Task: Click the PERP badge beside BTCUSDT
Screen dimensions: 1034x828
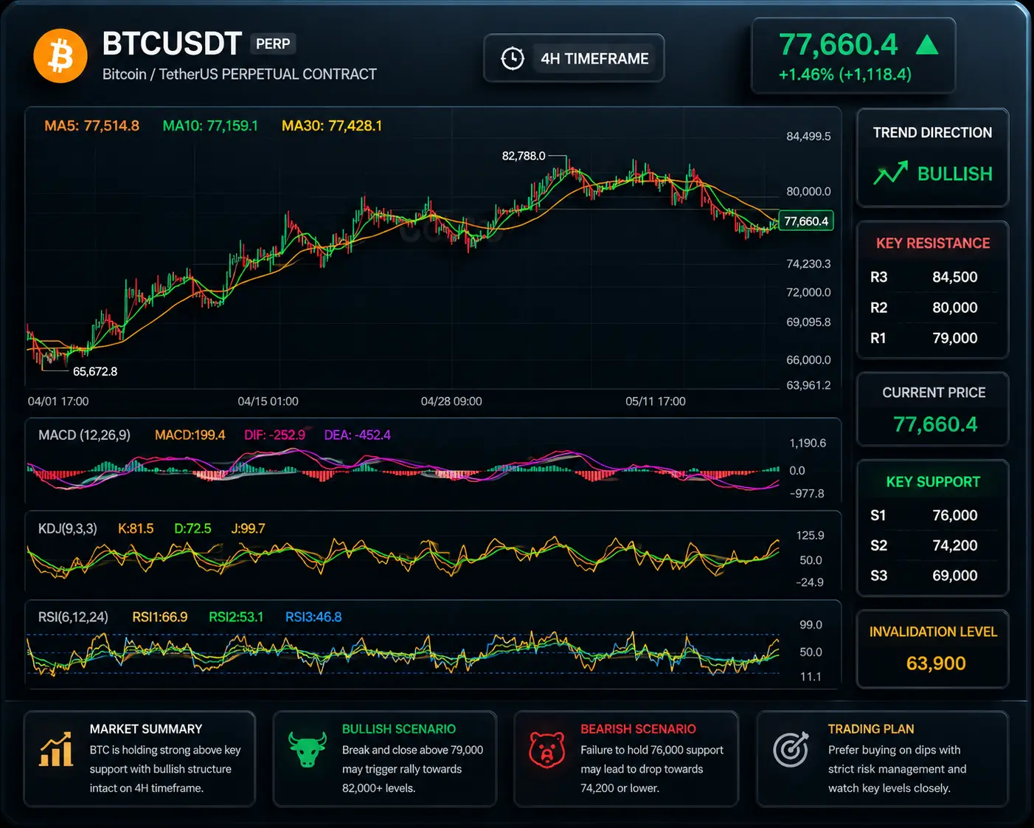Action: point(273,44)
